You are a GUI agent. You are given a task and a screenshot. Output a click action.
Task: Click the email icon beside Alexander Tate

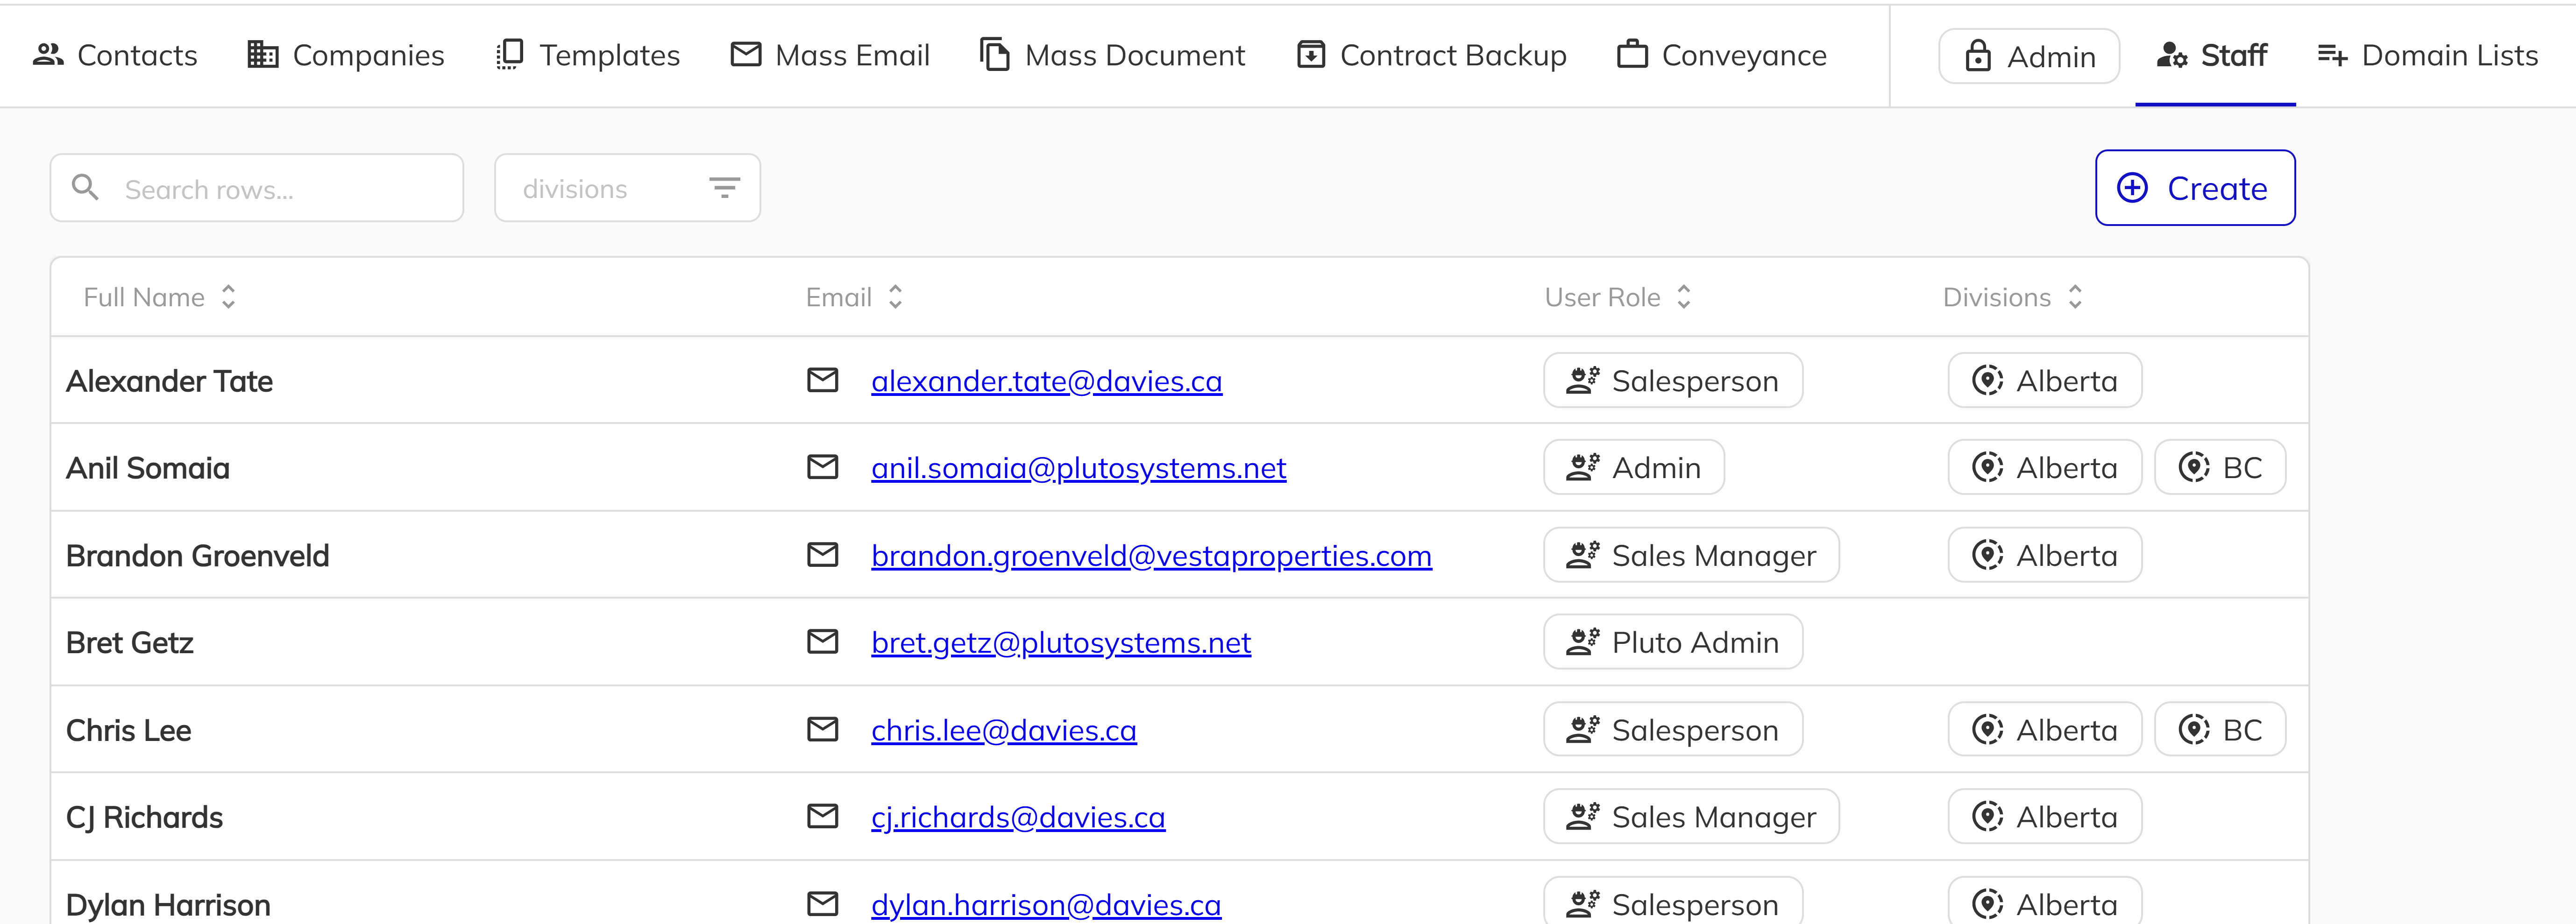coord(822,380)
